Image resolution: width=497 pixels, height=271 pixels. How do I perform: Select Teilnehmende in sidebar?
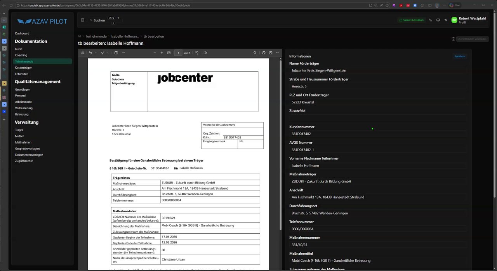(x=42, y=61)
